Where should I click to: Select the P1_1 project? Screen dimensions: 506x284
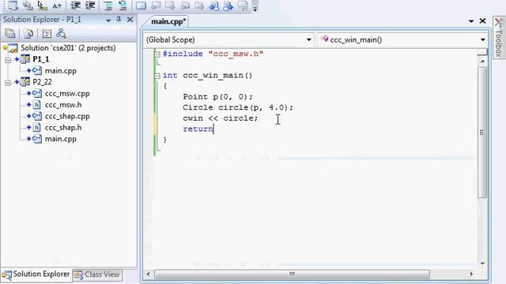click(x=41, y=59)
